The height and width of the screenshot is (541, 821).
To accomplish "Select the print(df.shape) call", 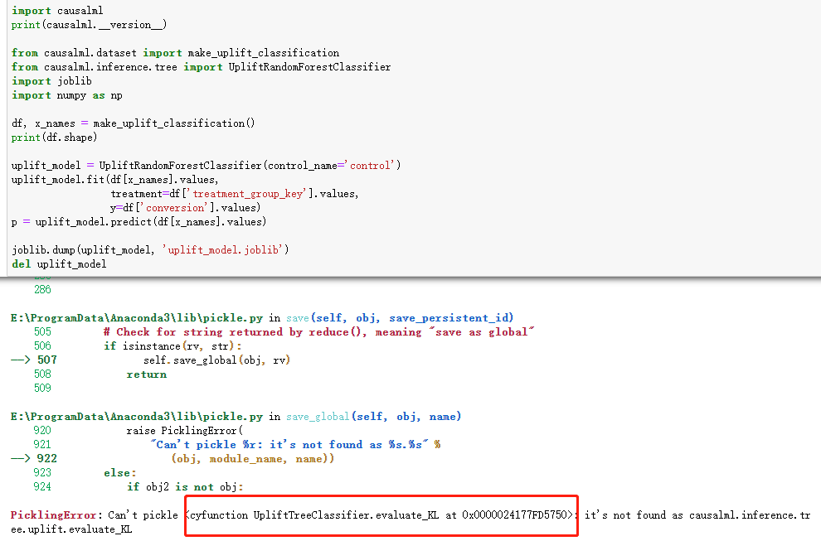I will [x=50, y=137].
